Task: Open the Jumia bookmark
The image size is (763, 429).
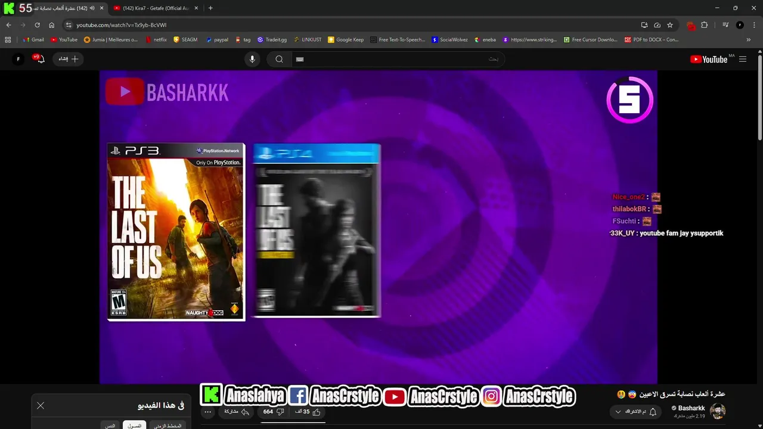Action: coord(111,40)
